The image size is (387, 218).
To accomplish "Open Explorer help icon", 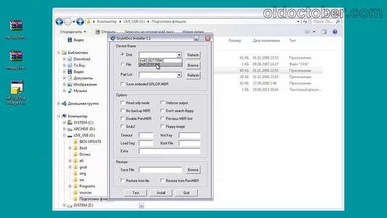I will (x=334, y=31).
